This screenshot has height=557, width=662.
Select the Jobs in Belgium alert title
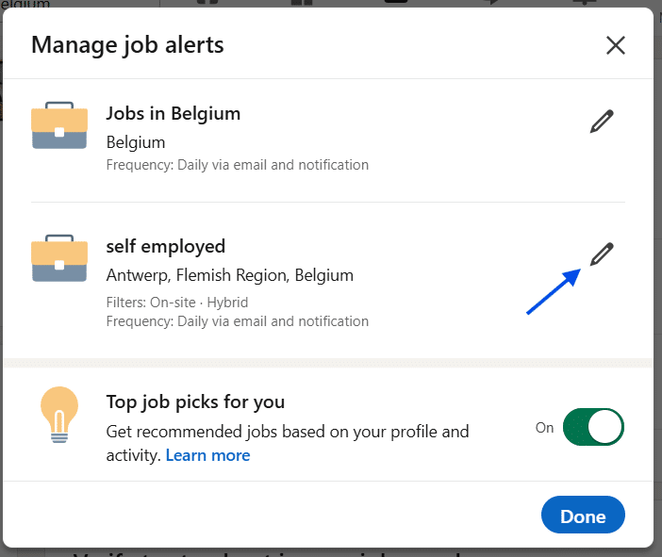(x=173, y=113)
